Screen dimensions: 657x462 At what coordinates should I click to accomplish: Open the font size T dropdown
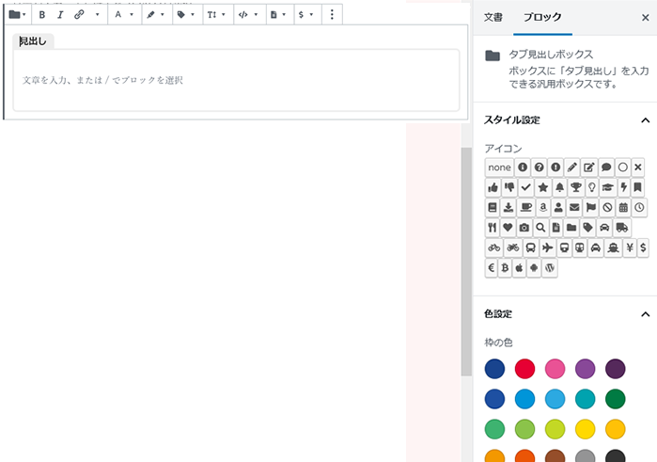pyautogui.click(x=216, y=15)
